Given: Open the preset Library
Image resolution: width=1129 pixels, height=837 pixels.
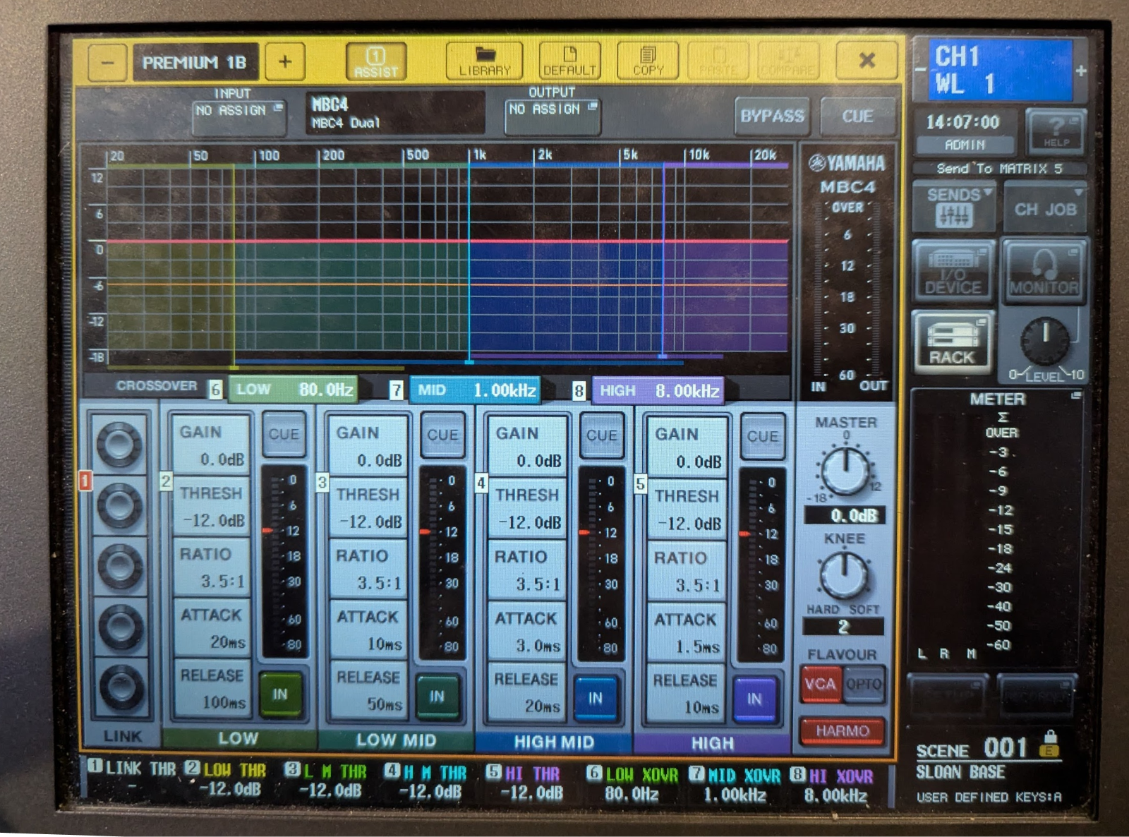Looking at the screenshot, I should click(484, 61).
